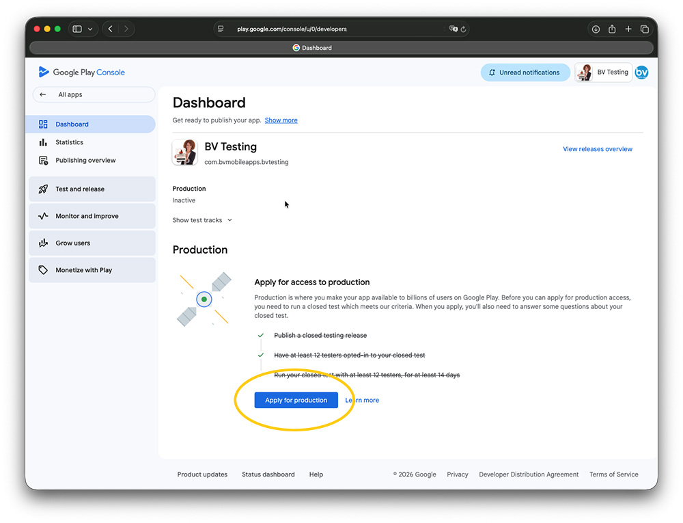Click the satellite illustration
683x523 pixels.
click(x=204, y=299)
